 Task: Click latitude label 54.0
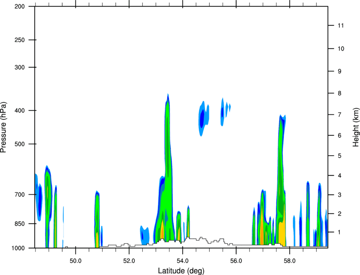tap(183, 261)
